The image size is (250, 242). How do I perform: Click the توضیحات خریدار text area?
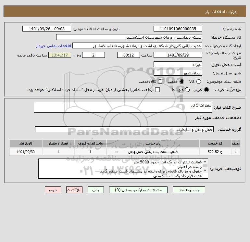pos(123,169)
